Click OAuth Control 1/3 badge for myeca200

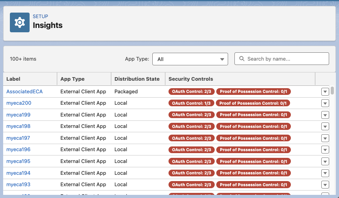click(x=191, y=103)
